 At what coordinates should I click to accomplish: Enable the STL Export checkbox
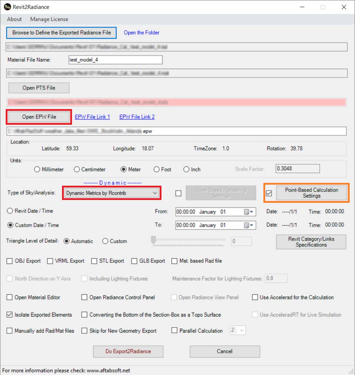tap(94, 261)
